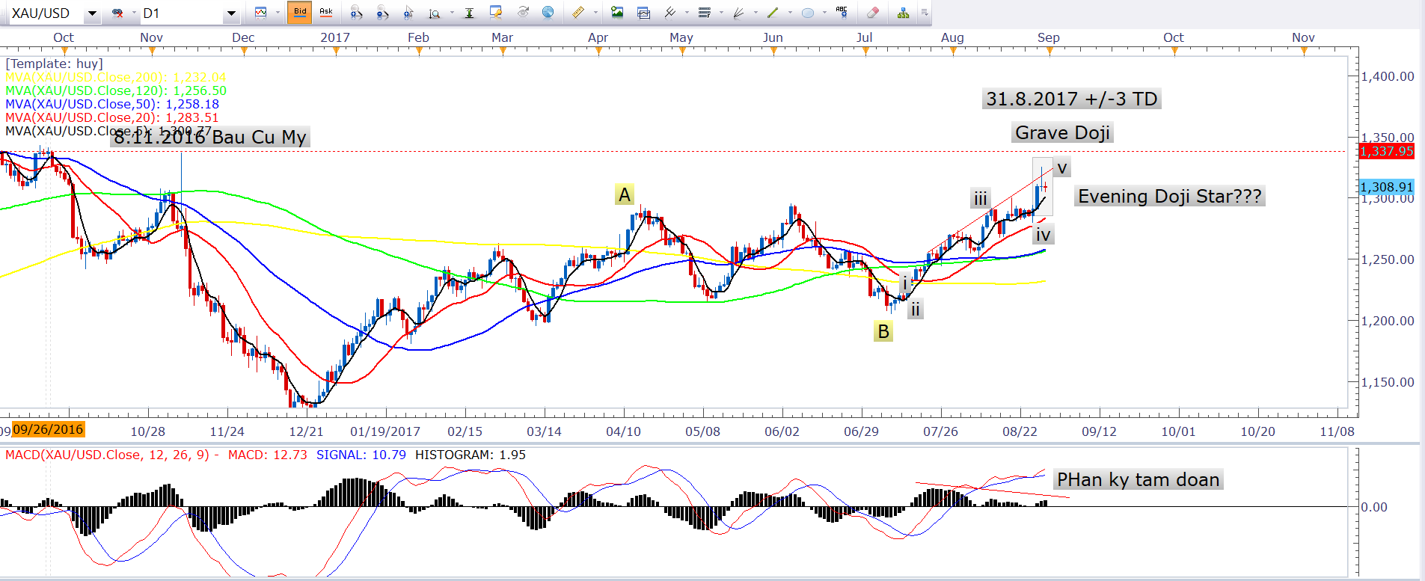
Task: Select the Fibonacci retracement lines tool
Action: point(704,13)
